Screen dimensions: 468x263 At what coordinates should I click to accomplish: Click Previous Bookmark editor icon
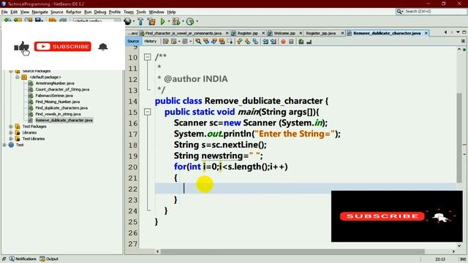(x=239, y=42)
